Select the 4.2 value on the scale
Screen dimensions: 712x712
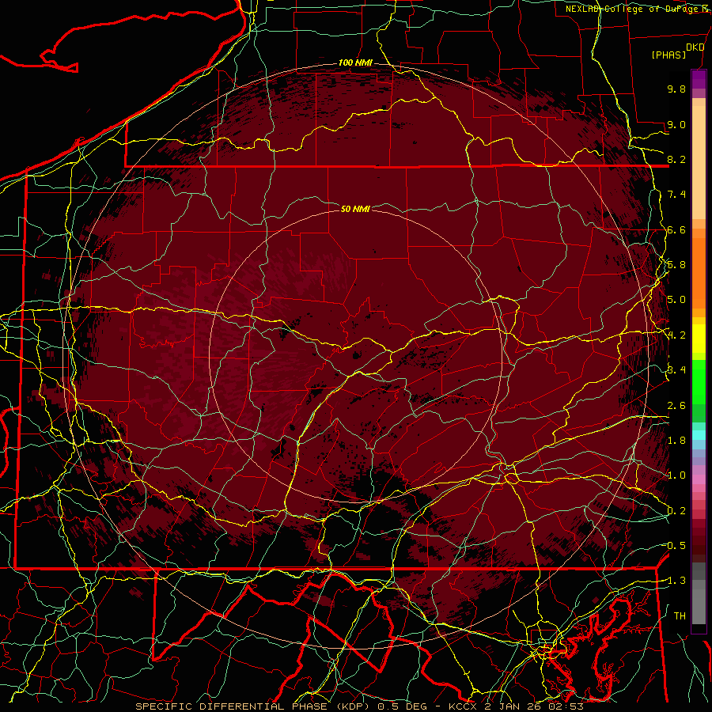pos(676,335)
